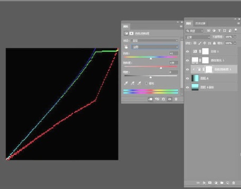
Task: Pick the first eyedropper in Properties panel
Action: pyautogui.click(x=126, y=83)
